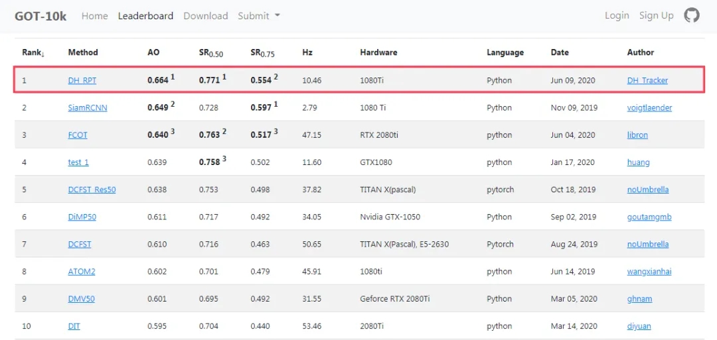Open author wangxianhai profile
The height and width of the screenshot is (340, 717).
pos(649,272)
